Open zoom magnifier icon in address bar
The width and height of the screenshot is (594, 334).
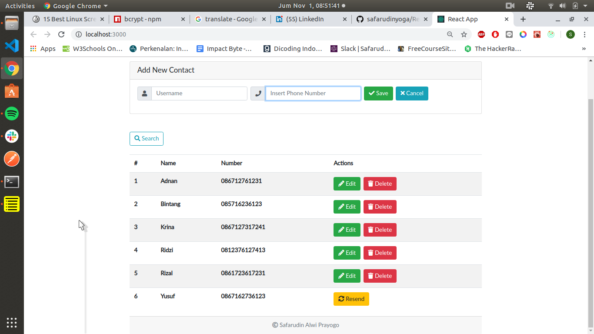(450, 34)
